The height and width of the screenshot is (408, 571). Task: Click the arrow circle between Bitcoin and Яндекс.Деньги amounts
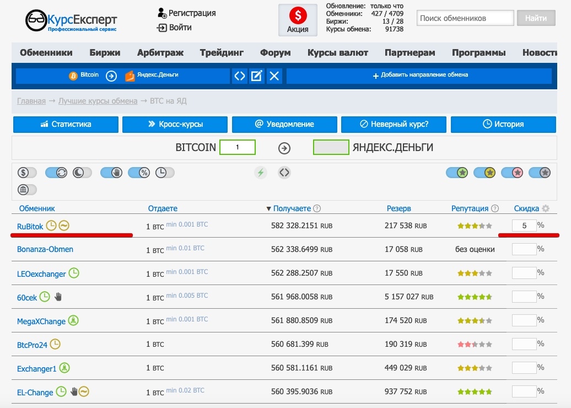pos(284,148)
